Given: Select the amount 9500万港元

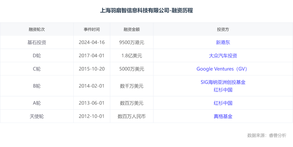Looking at the screenshot, I should (132, 42).
